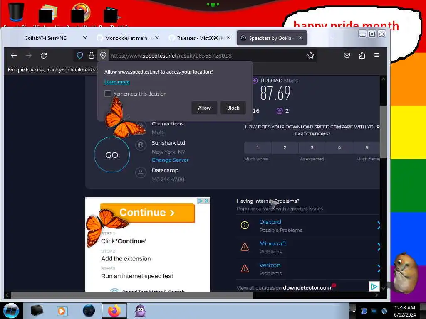Rate download speed as 3 As expected
Image resolution: width=426 pixels, height=319 pixels.
click(312, 147)
